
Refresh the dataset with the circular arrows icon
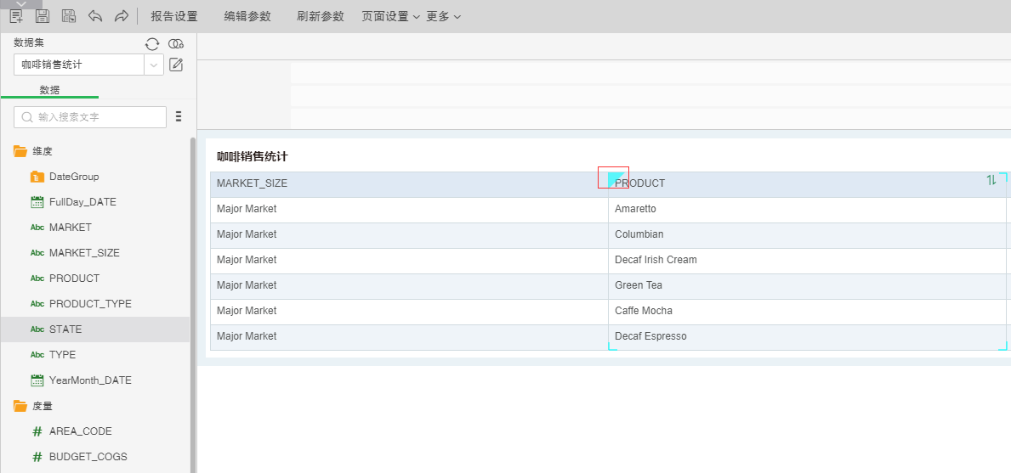click(152, 44)
